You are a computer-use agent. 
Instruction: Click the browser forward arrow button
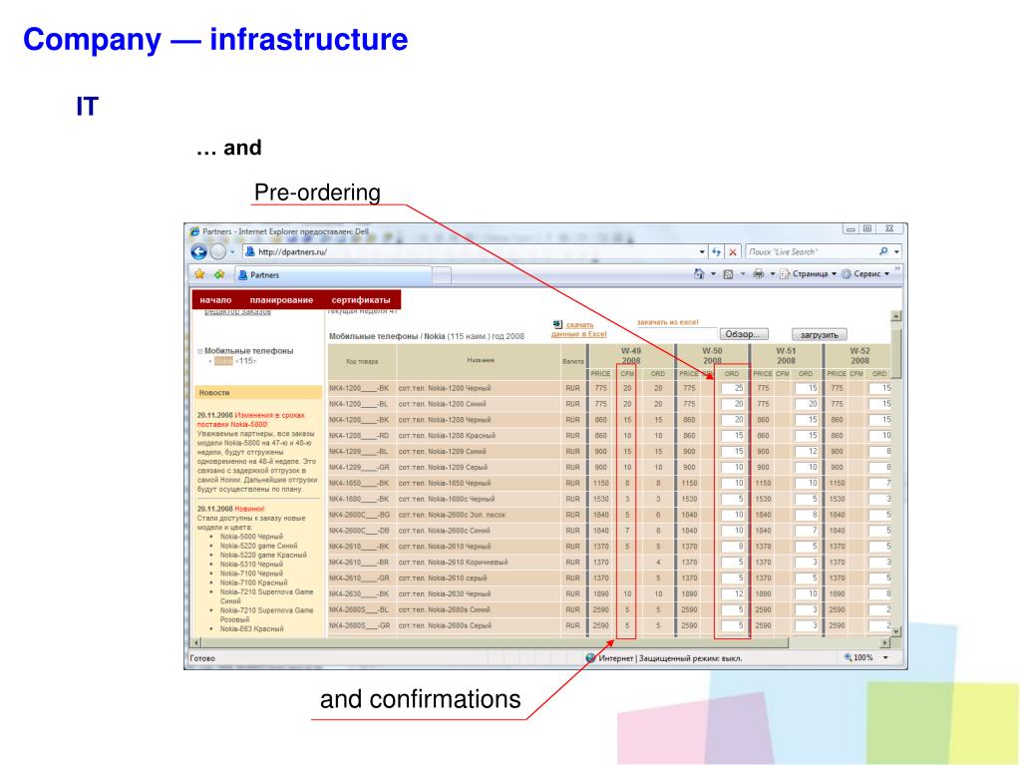tap(218, 251)
